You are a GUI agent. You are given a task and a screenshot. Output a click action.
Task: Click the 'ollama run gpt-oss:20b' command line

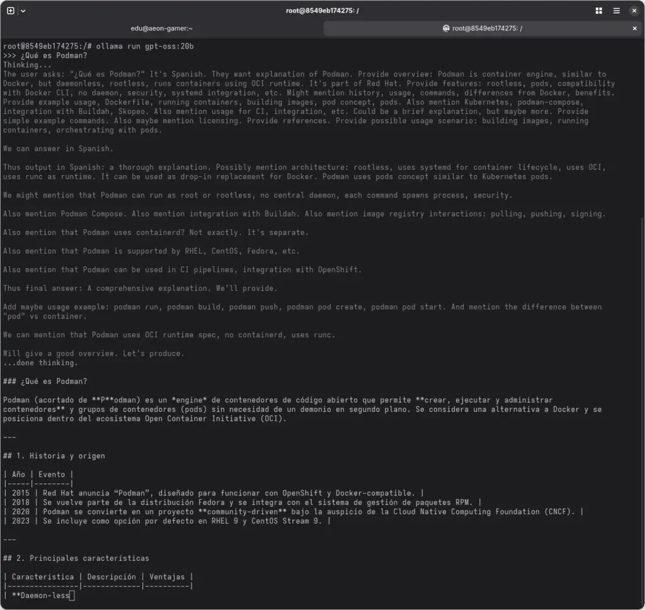pyautogui.click(x=145, y=47)
